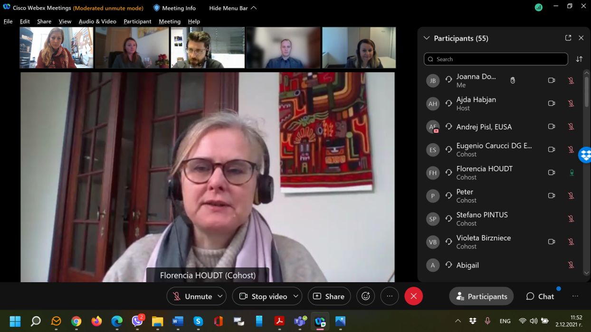Click the camera icon beside Ajda Habjan
This screenshot has width=591, height=332.
(551, 103)
